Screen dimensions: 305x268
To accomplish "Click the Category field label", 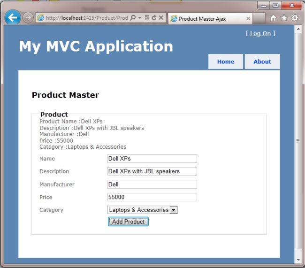I will coord(51,210).
